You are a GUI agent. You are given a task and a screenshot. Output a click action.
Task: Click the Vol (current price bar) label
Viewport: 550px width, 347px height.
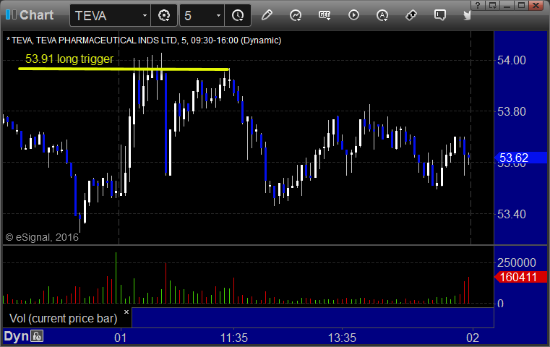[x=63, y=318]
